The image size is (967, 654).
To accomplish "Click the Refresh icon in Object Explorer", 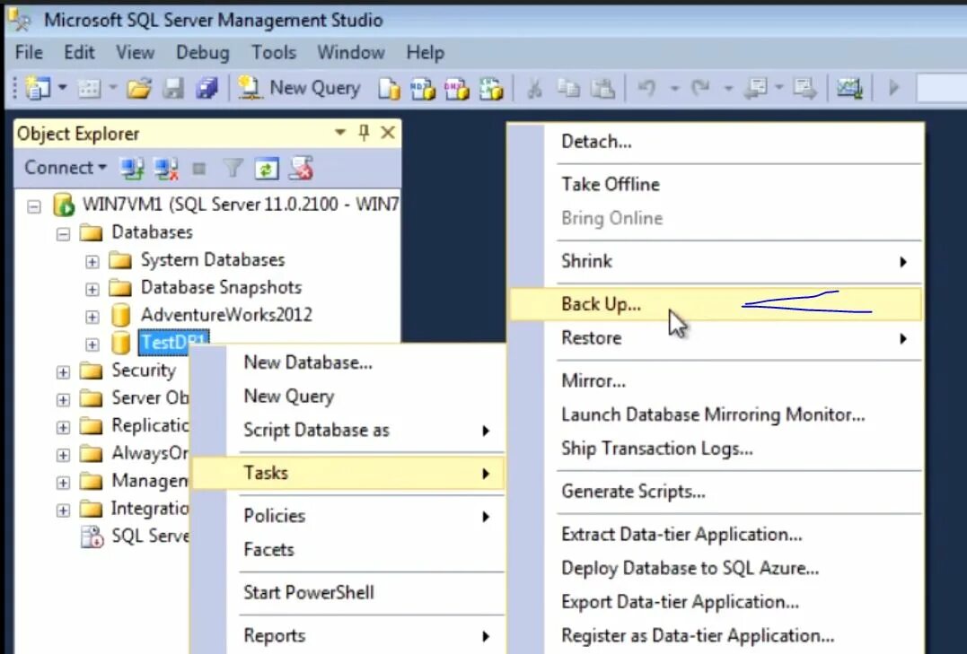I will tap(267, 169).
